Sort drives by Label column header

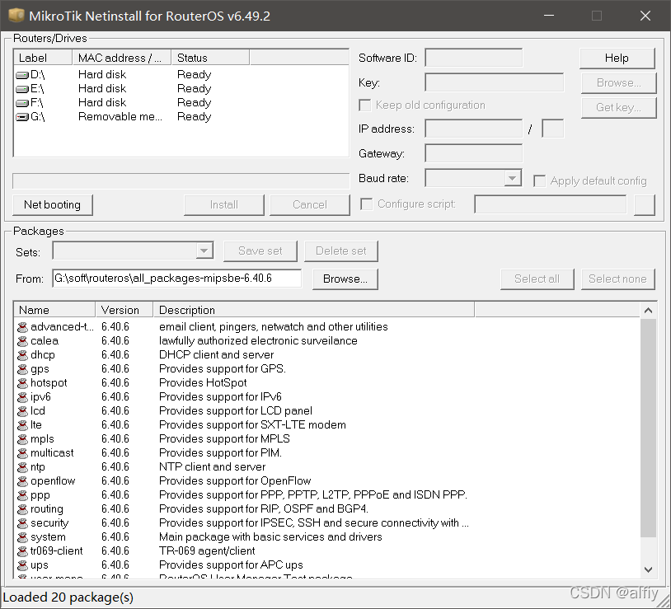pyautogui.click(x=43, y=58)
